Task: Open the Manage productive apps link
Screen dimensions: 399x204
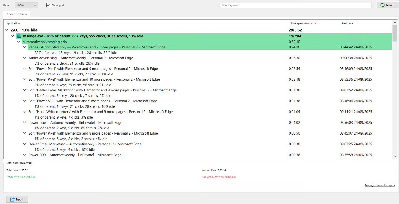Action: click(380, 185)
